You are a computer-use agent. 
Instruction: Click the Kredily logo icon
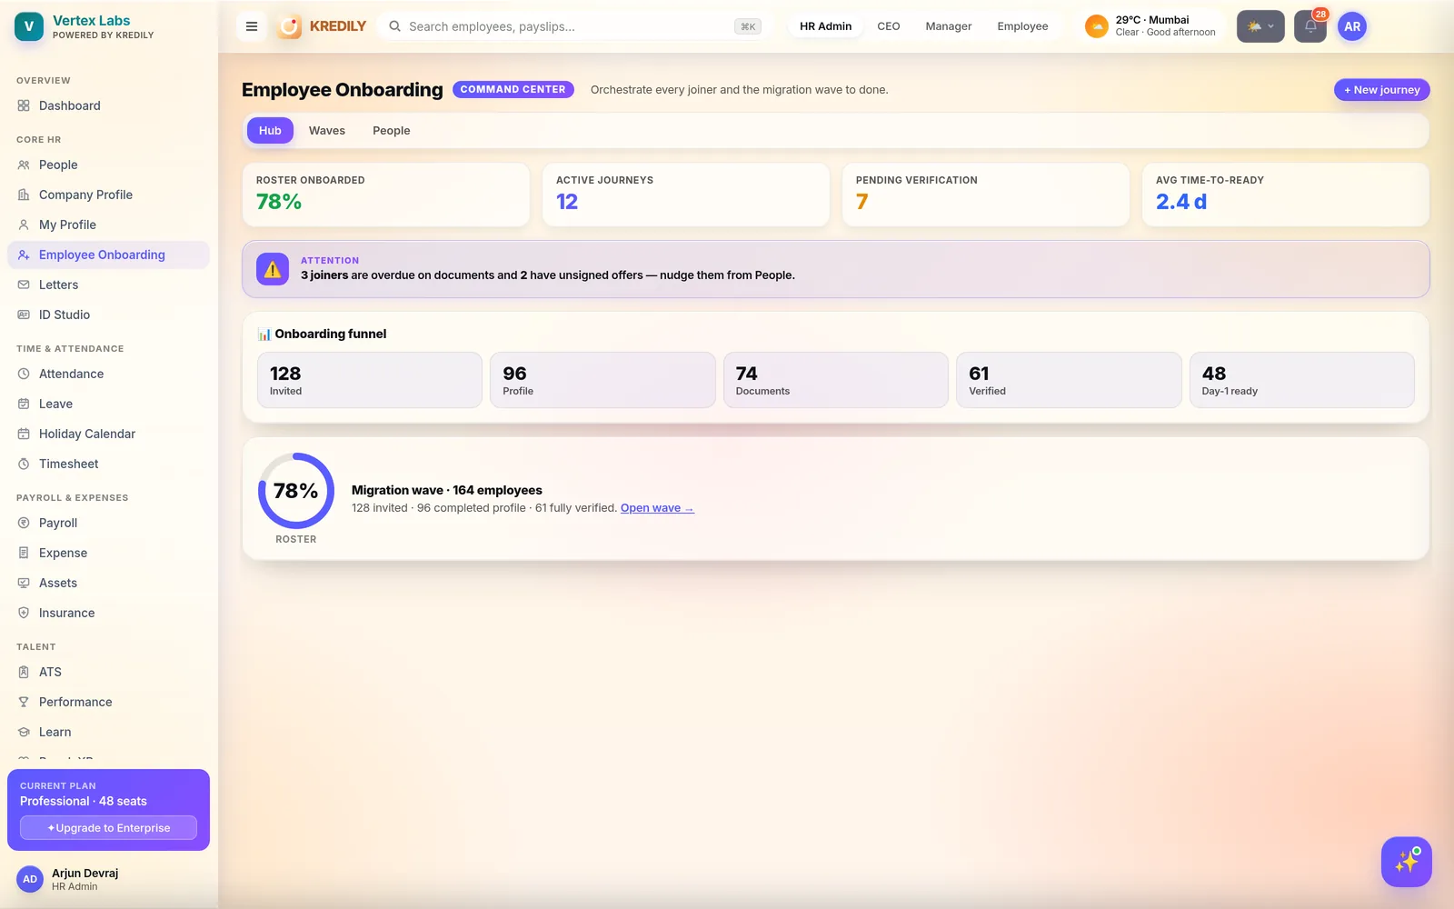pyautogui.click(x=289, y=26)
